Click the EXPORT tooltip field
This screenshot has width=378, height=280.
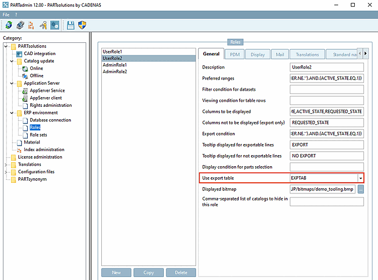point(327,145)
